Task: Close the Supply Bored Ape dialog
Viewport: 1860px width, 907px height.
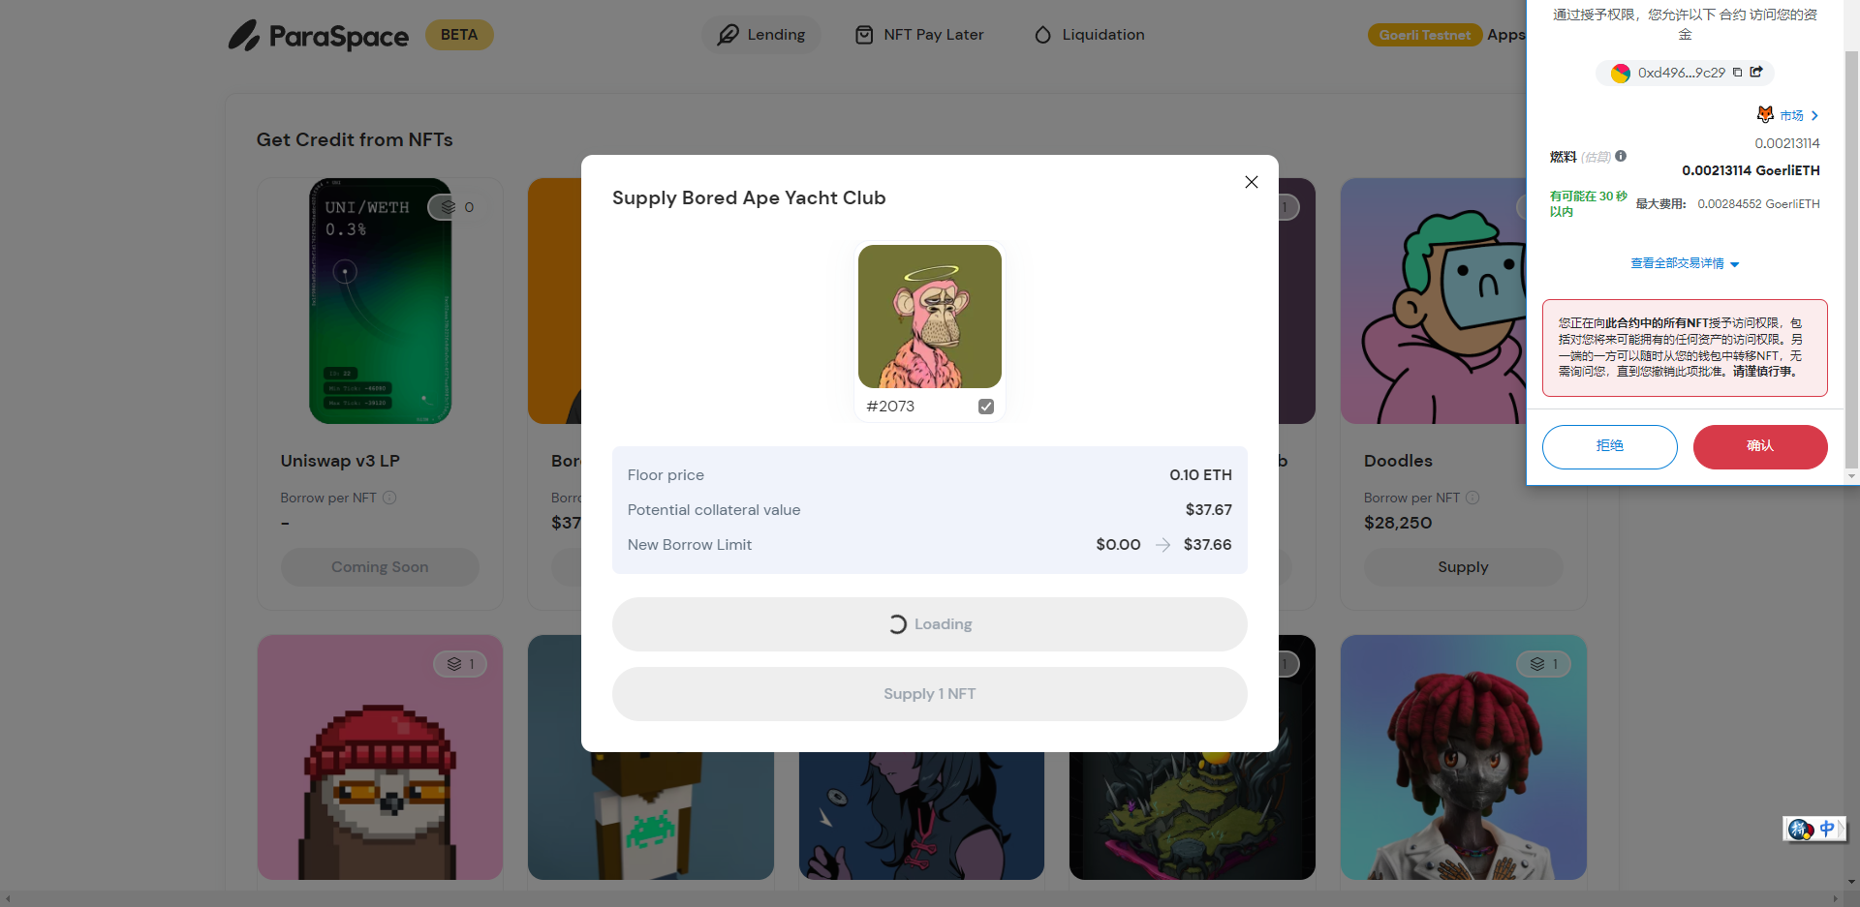Action: pyautogui.click(x=1252, y=182)
